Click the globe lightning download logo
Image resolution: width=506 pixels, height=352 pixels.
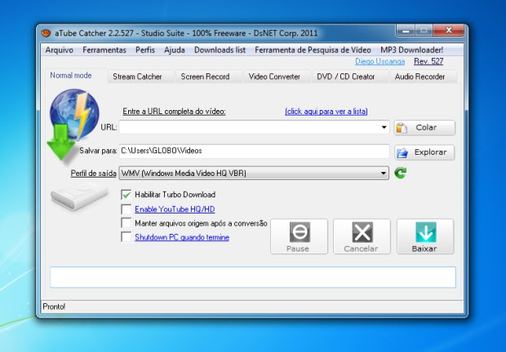(73, 124)
